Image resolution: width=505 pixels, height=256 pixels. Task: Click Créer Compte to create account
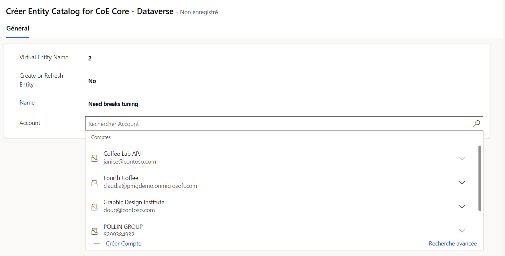coord(124,244)
